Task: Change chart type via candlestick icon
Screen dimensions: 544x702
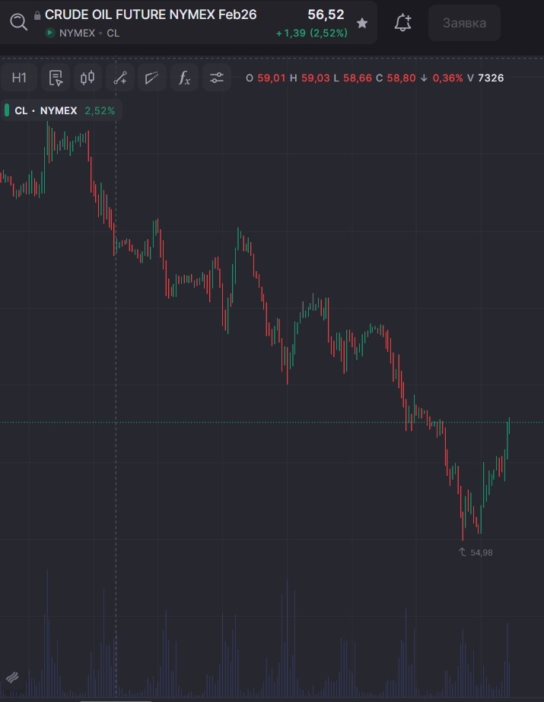Action: [x=87, y=78]
